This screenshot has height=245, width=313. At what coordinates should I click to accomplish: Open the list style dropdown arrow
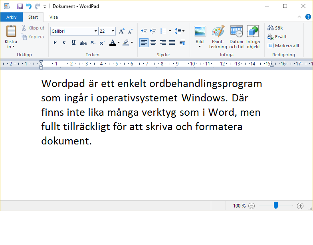point(170,31)
